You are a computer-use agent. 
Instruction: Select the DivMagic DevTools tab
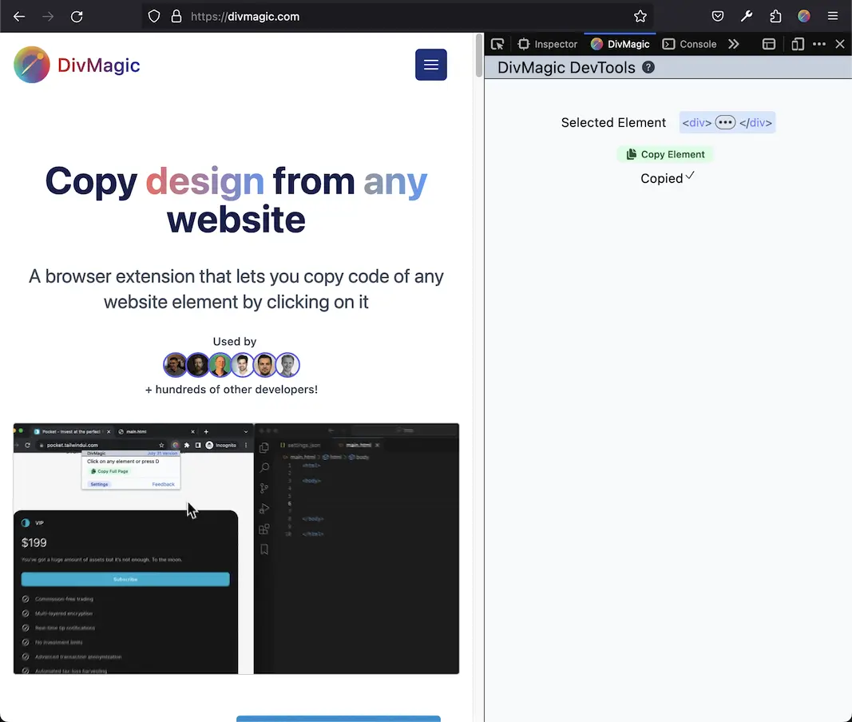click(x=620, y=44)
